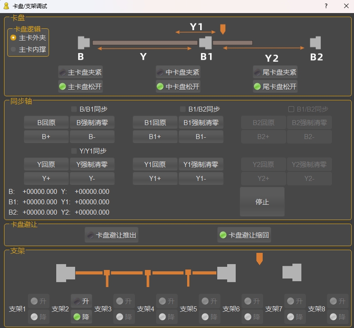Image resolution: width=354 pixels, height=328 pixels.
Task: Click Y1回原 button
Action: [x=155, y=164]
